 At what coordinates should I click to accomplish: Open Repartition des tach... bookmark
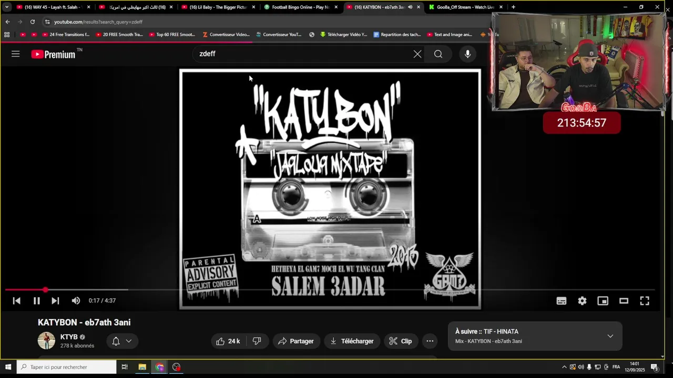(397, 35)
